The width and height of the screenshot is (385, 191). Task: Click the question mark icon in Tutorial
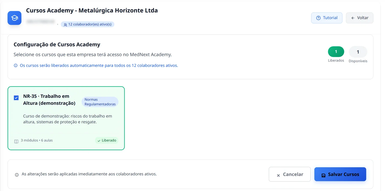318,18
